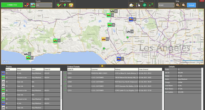
Task: Click the two green pins tool icon
Action: point(151,5)
